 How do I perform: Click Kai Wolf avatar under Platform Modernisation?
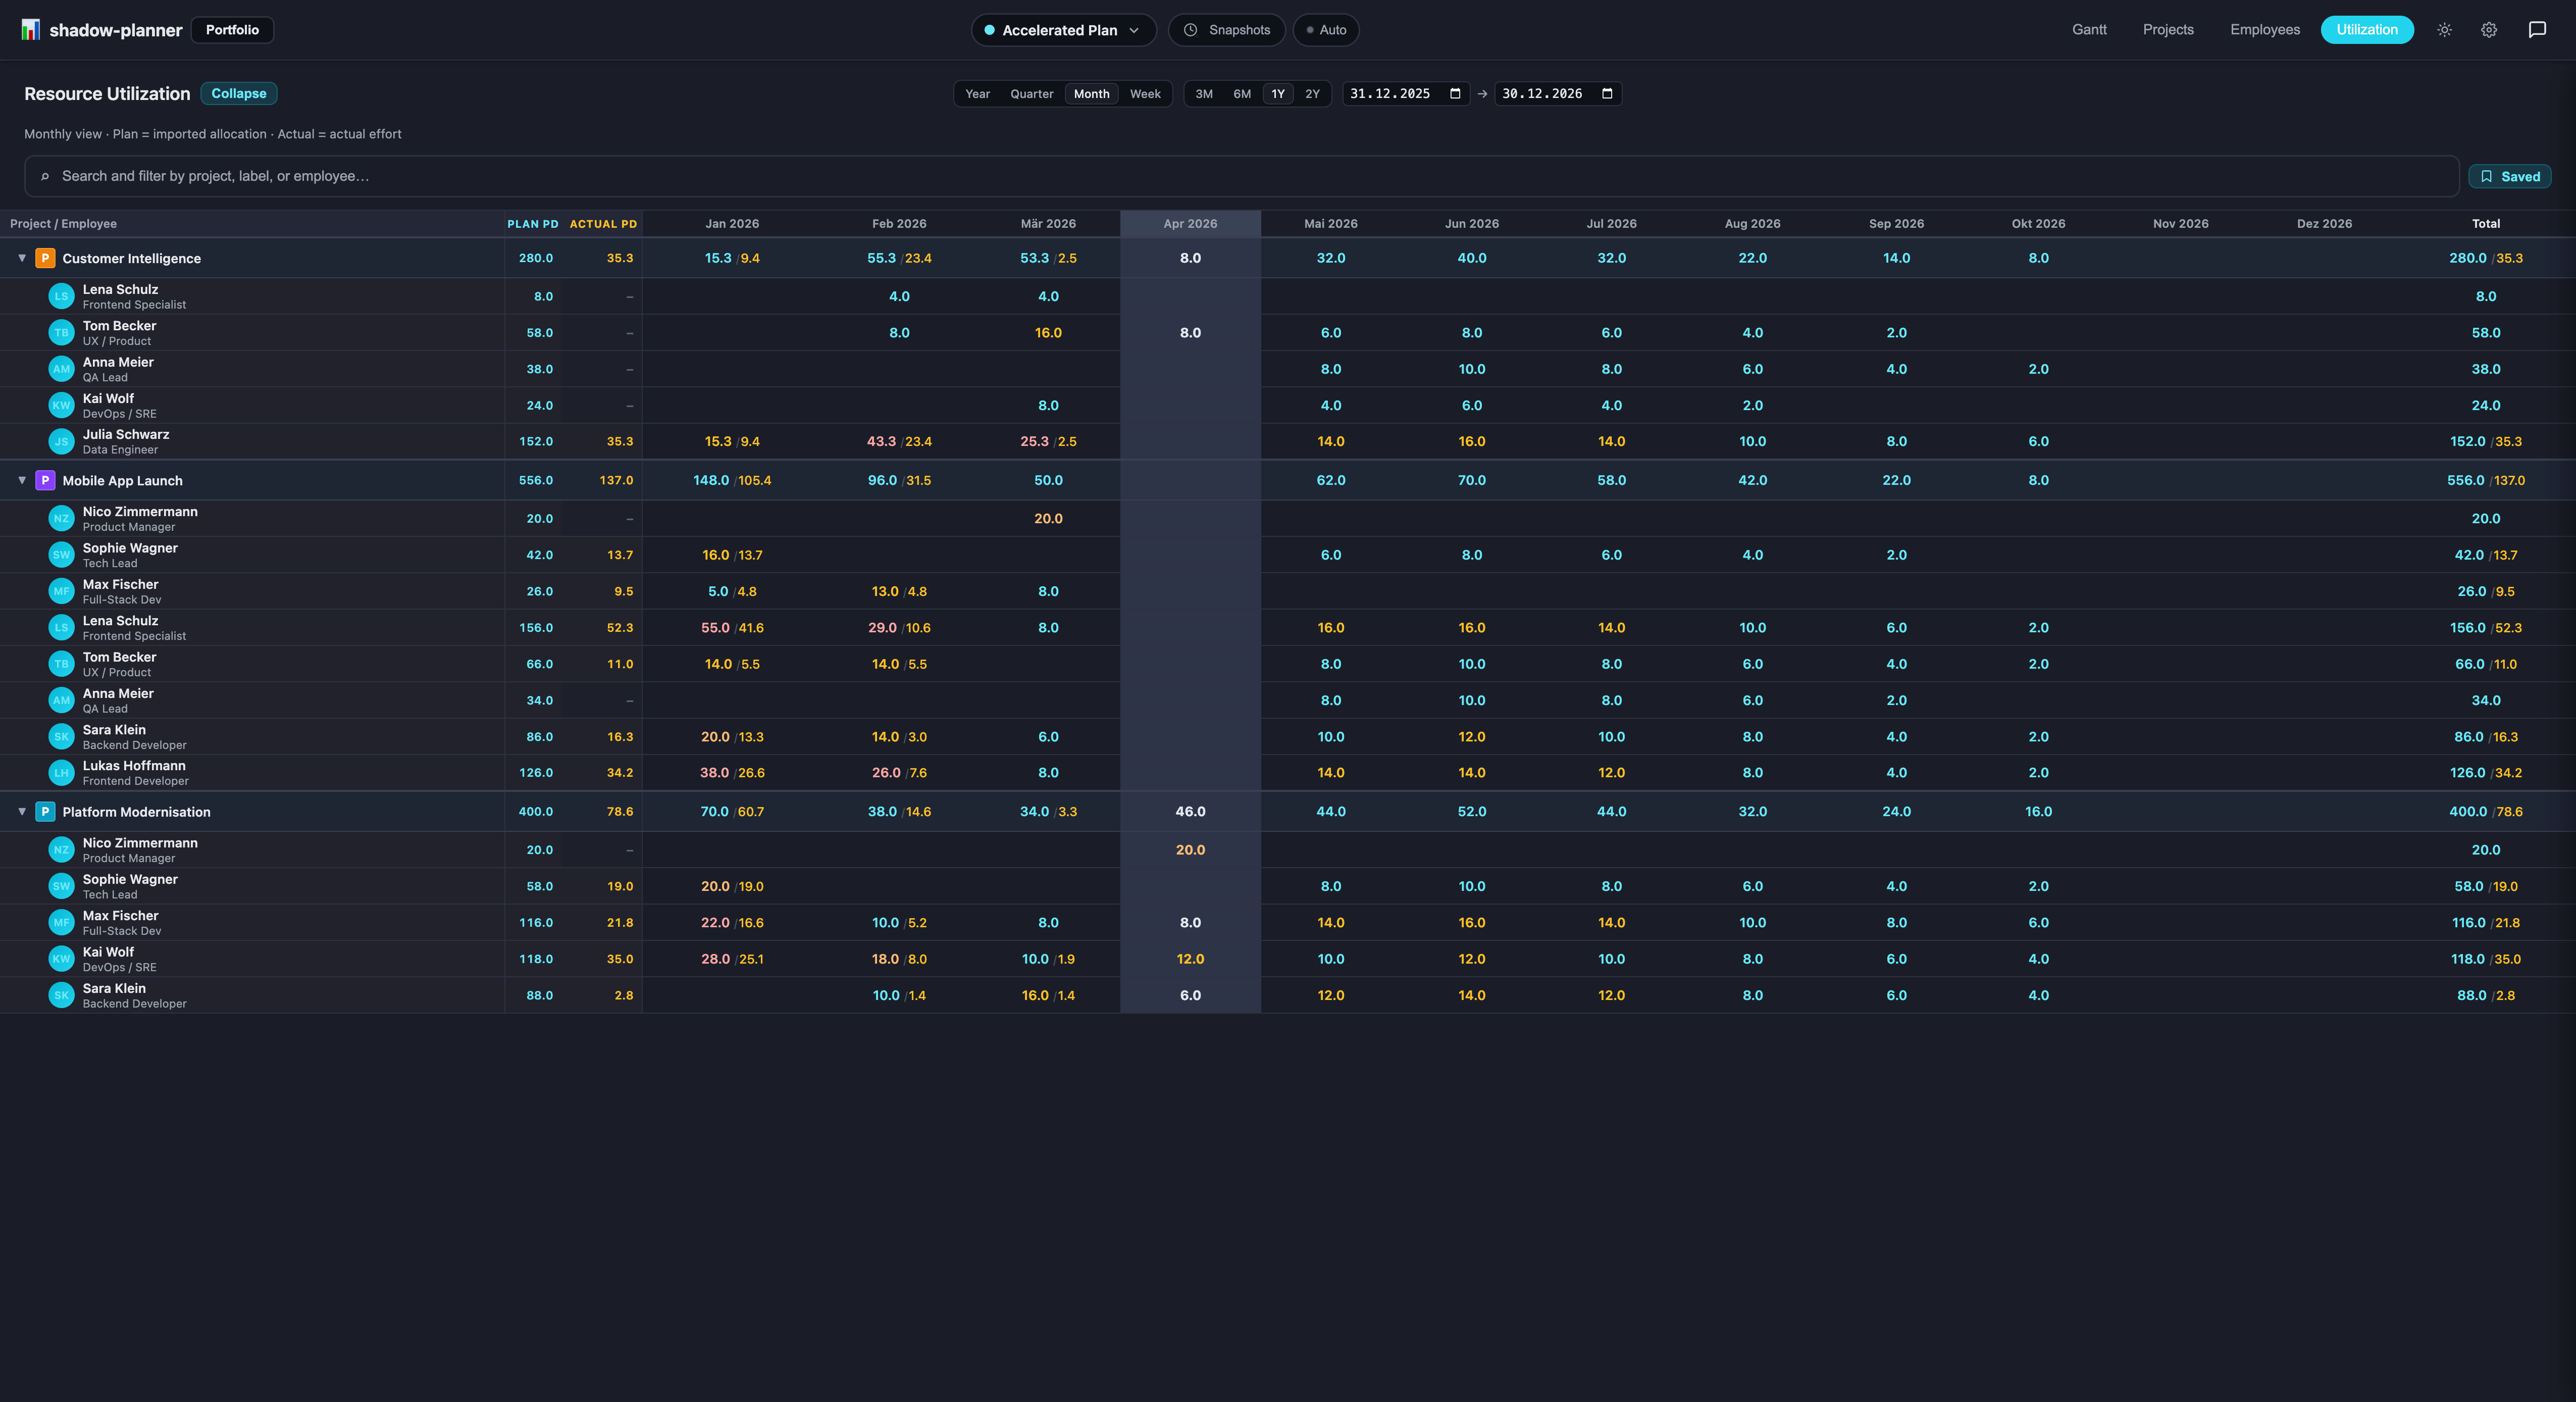[62, 959]
